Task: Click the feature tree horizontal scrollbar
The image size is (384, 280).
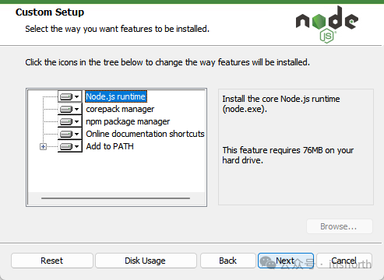Action: (x=116, y=198)
